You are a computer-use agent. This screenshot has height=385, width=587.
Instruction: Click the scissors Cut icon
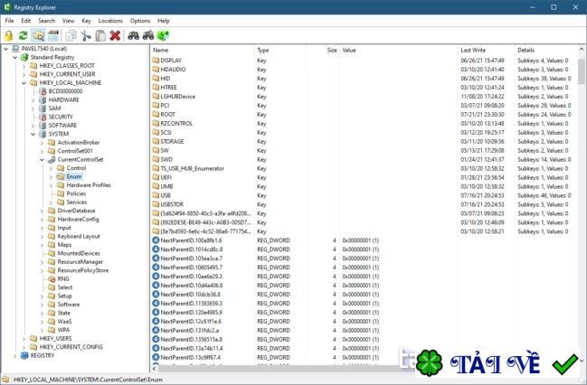point(86,35)
